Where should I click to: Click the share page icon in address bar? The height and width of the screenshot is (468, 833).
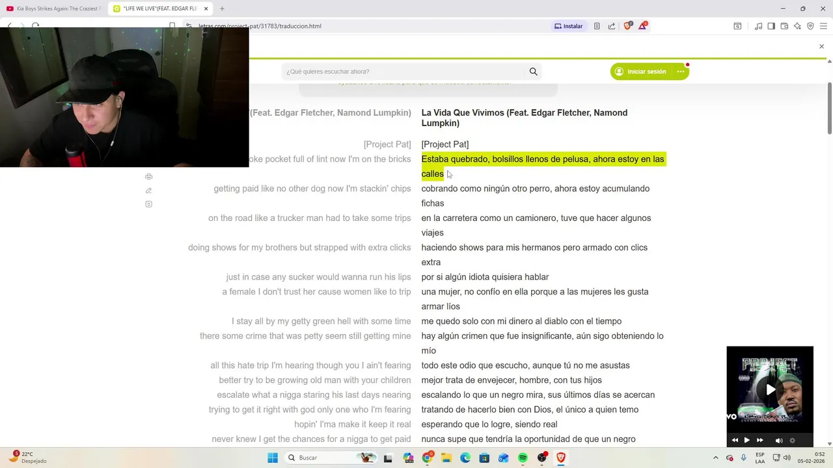612,26
